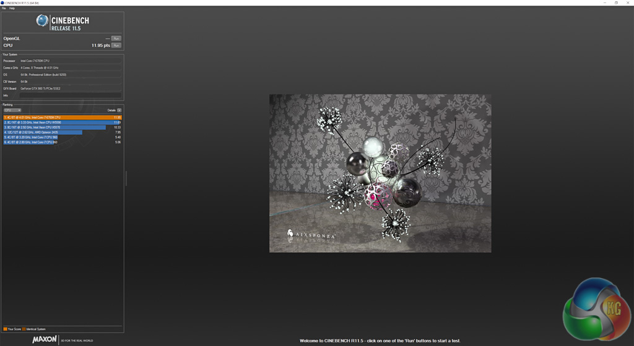Select ranking row Intel Xeon CPU X5570
The width and height of the screenshot is (634, 346).
point(63,127)
